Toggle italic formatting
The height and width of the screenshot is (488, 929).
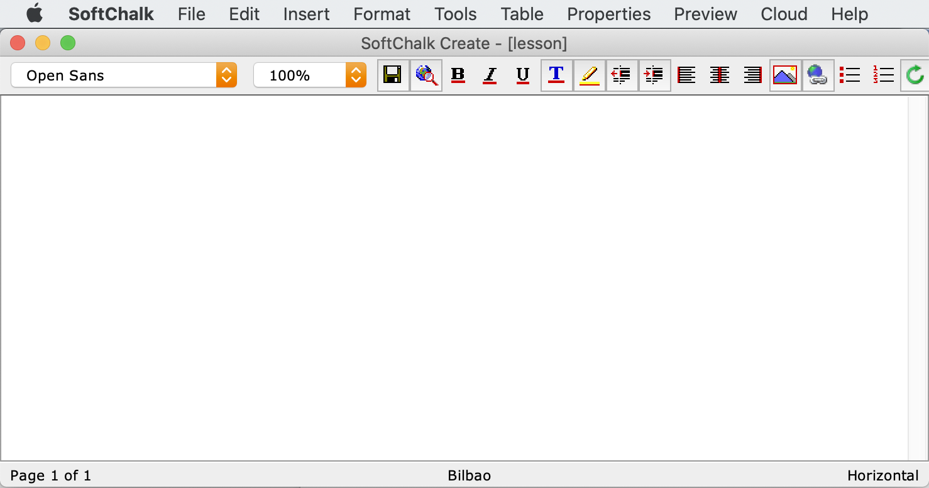[490, 75]
